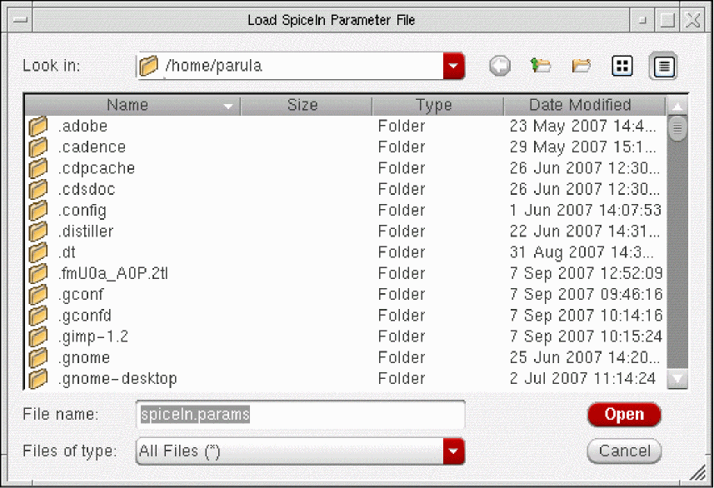
Task: Go up to the parent directory
Action: click(541, 67)
